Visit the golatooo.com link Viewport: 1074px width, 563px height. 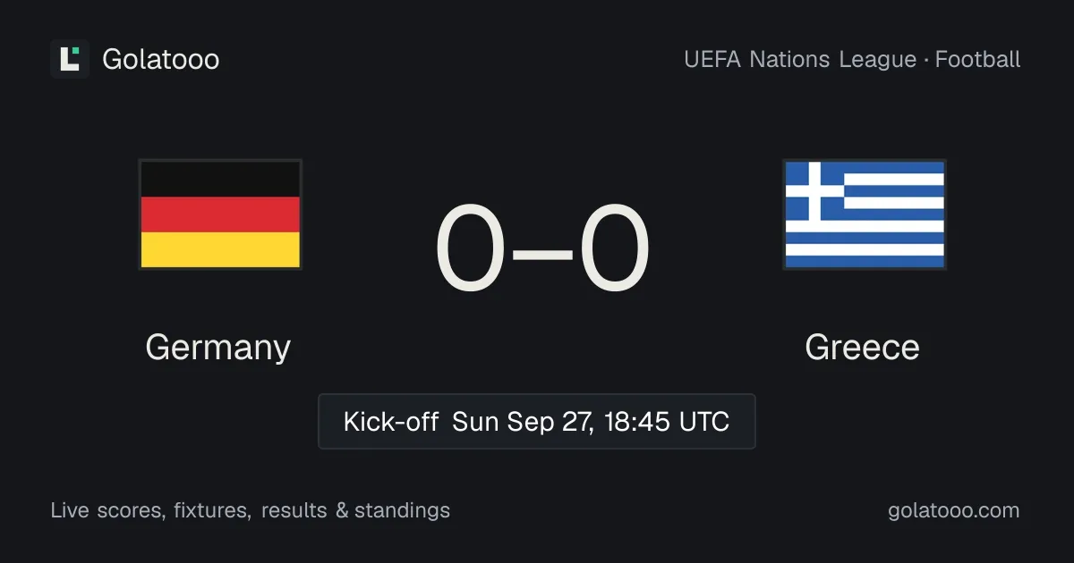[954, 511]
